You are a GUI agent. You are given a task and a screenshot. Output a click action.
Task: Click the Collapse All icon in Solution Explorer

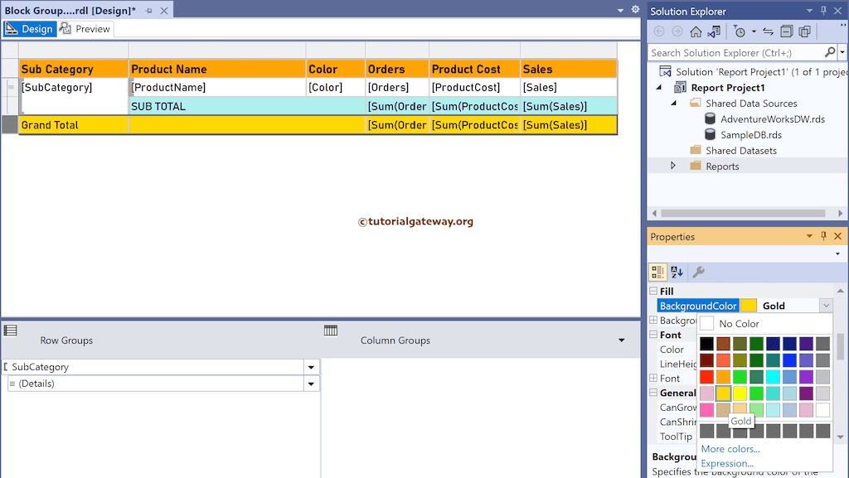(x=787, y=31)
